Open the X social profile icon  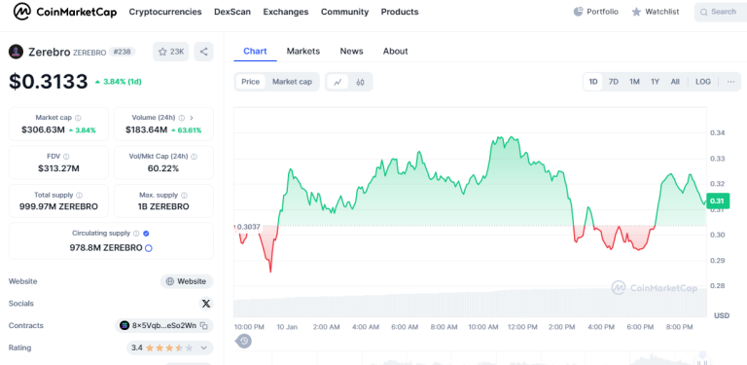206,304
